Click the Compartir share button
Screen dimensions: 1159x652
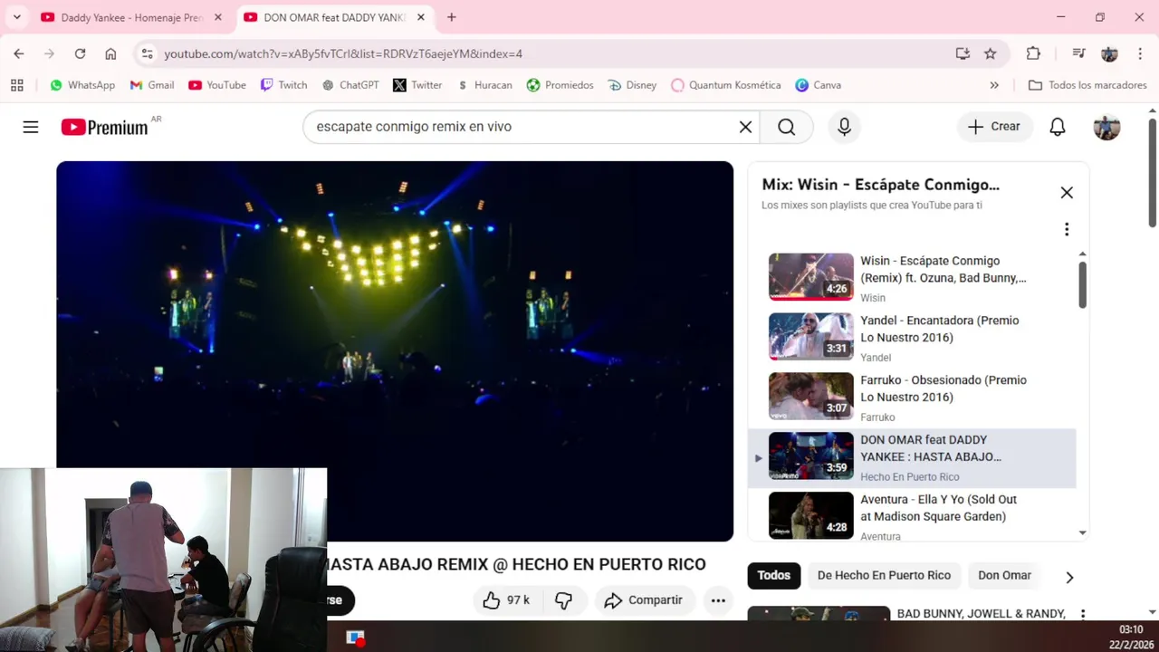[644, 600]
